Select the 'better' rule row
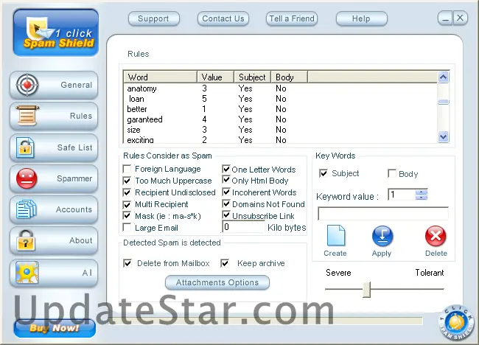Screen dimensions: 479x345 coord(281,109)
